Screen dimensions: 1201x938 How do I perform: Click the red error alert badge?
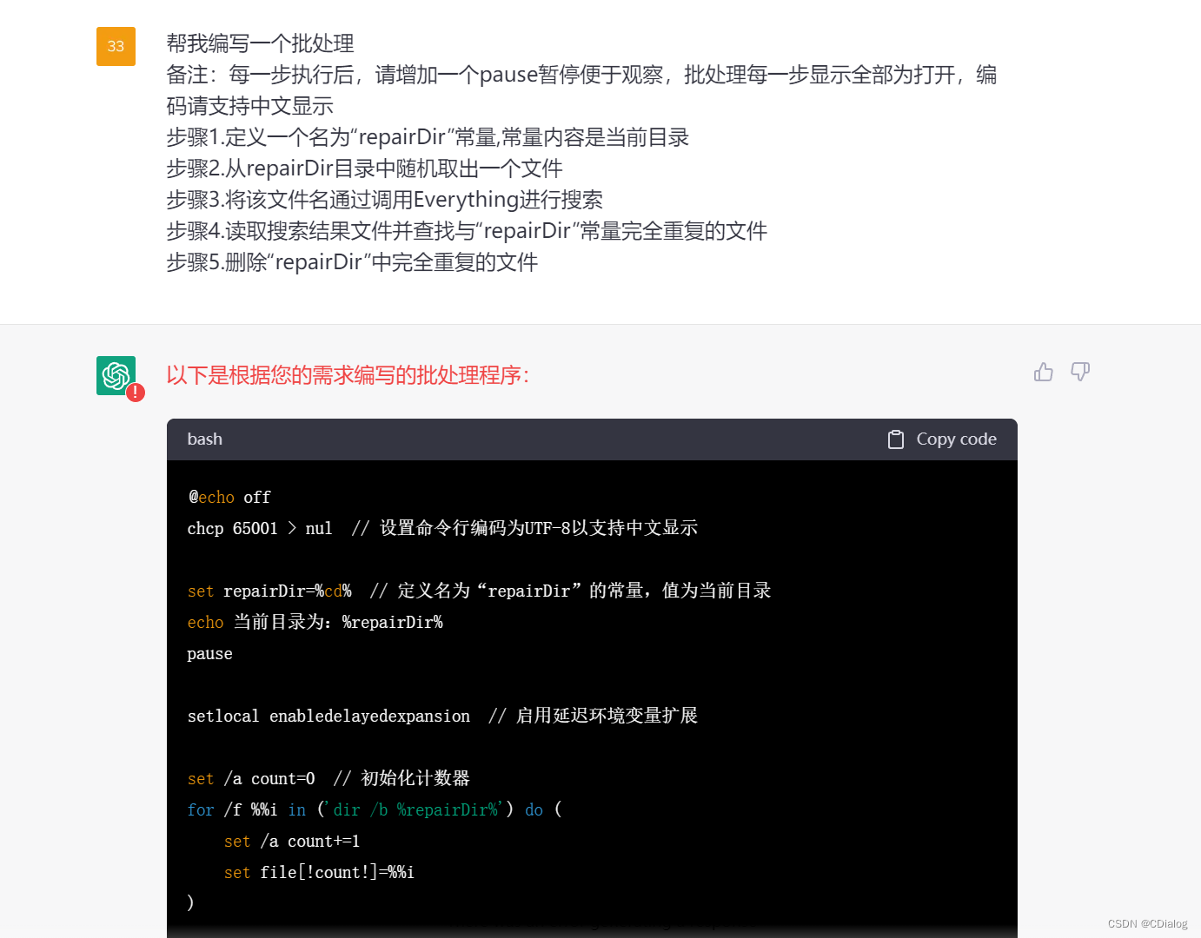pyautogui.click(x=136, y=393)
